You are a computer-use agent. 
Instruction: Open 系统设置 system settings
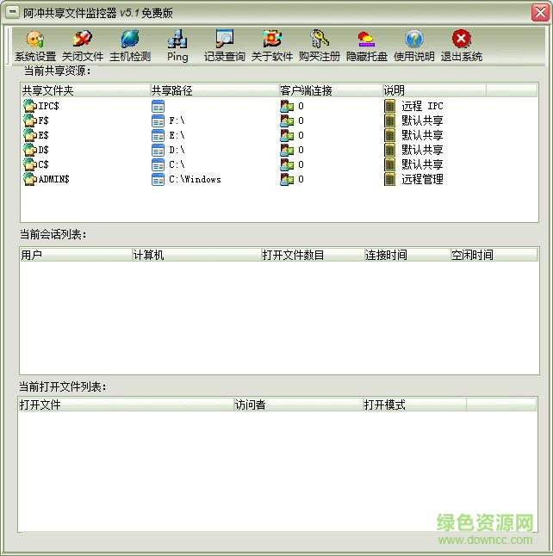(x=35, y=46)
